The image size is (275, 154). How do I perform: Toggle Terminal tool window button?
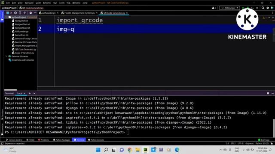[x=79, y=140]
